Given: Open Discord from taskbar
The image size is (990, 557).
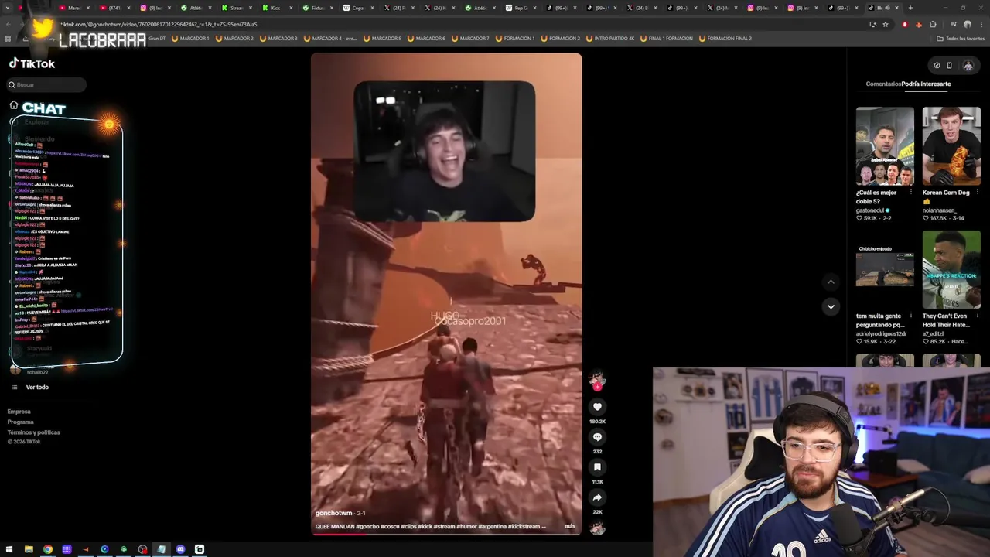Looking at the screenshot, I should click(180, 549).
